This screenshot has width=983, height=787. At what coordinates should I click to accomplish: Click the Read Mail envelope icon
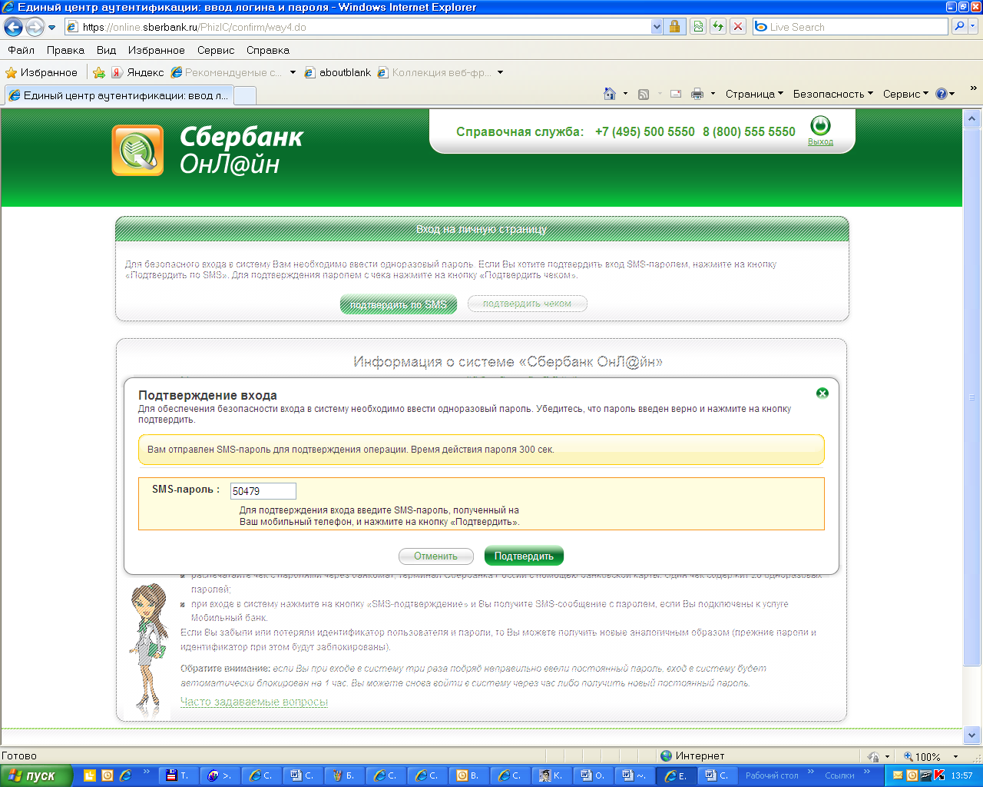pyautogui.click(x=676, y=94)
